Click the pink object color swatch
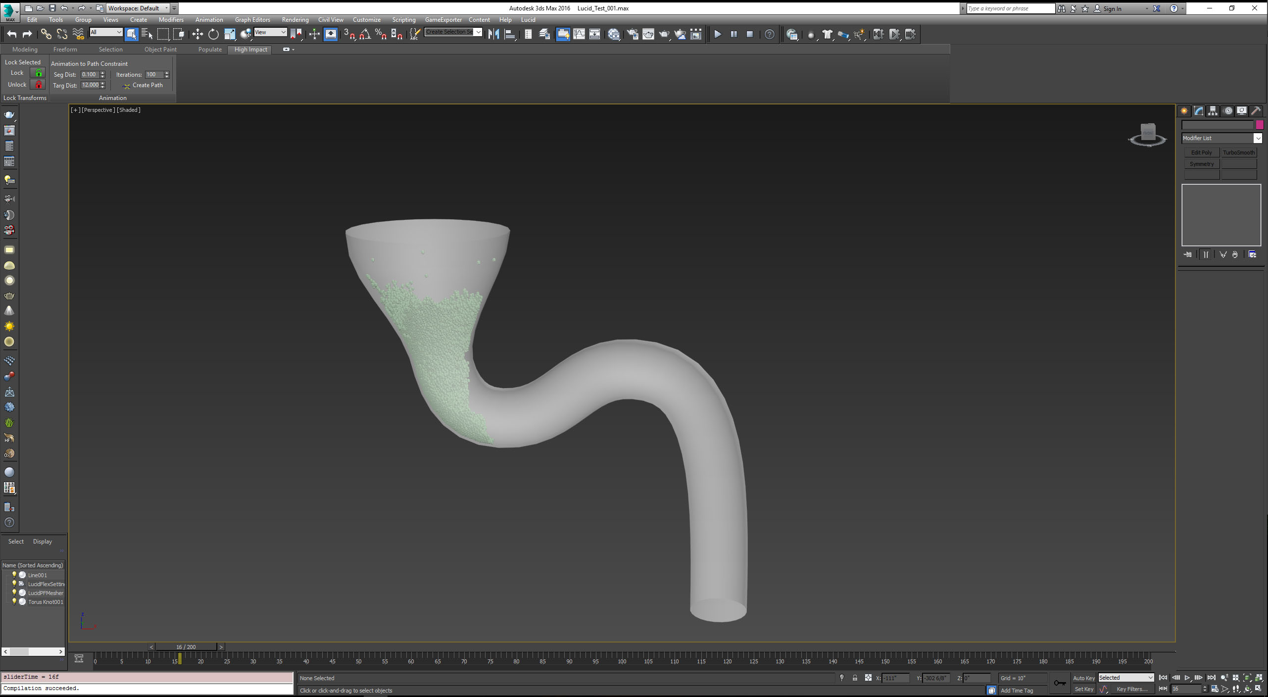1268x697 pixels. click(x=1260, y=125)
